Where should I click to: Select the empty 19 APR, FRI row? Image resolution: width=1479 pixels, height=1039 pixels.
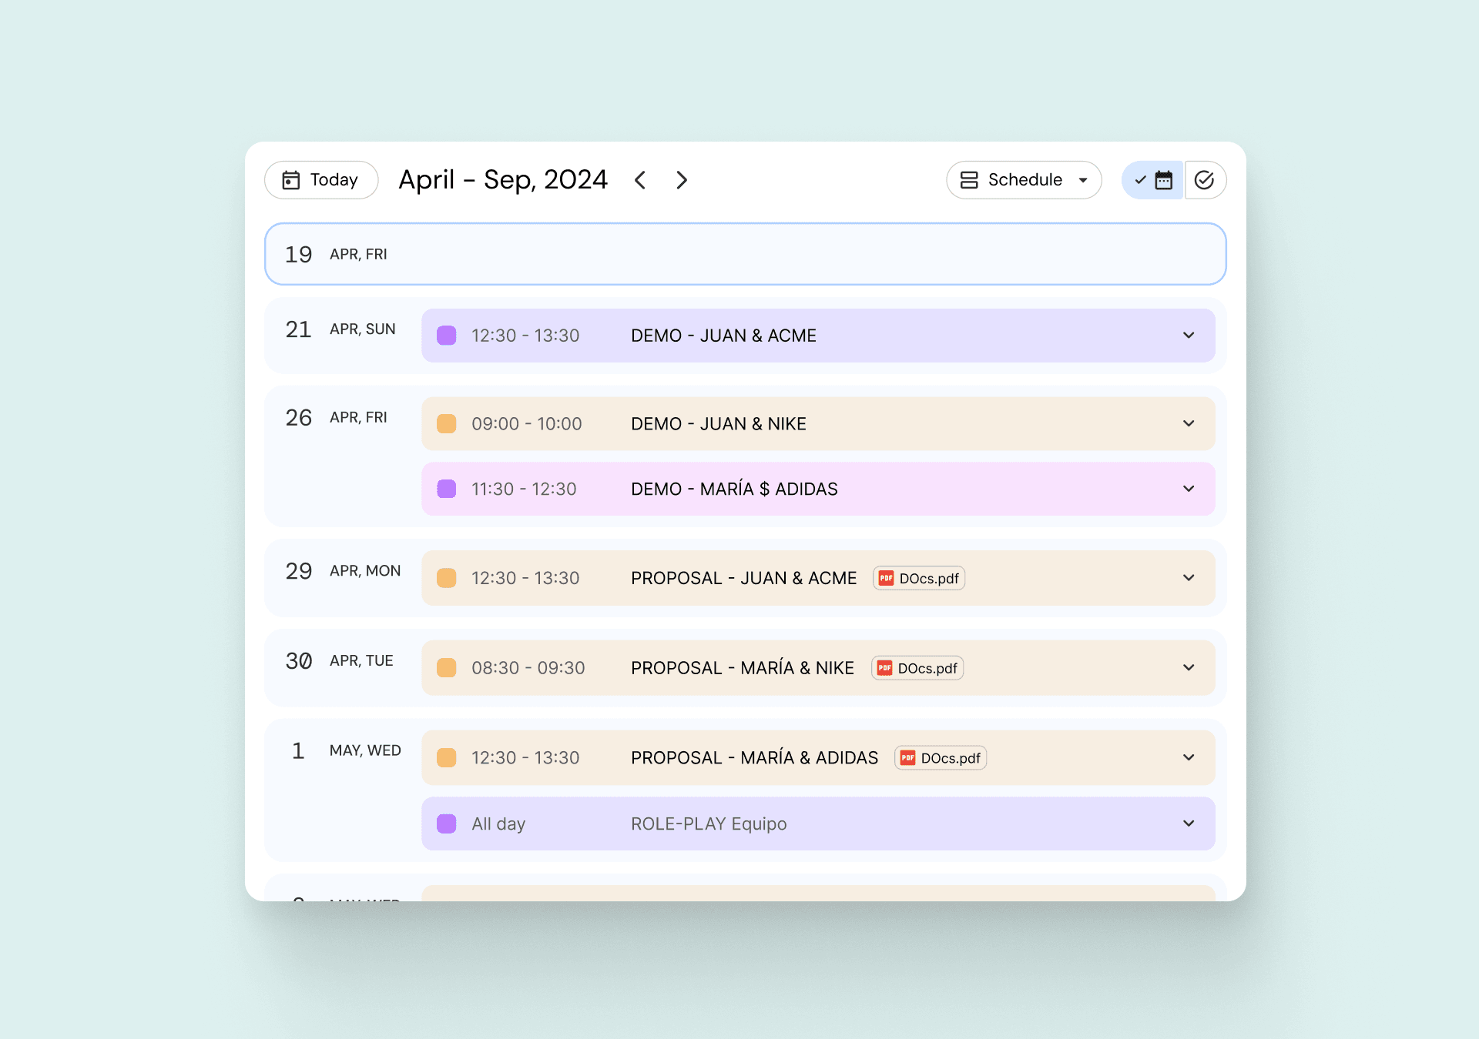click(x=745, y=254)
